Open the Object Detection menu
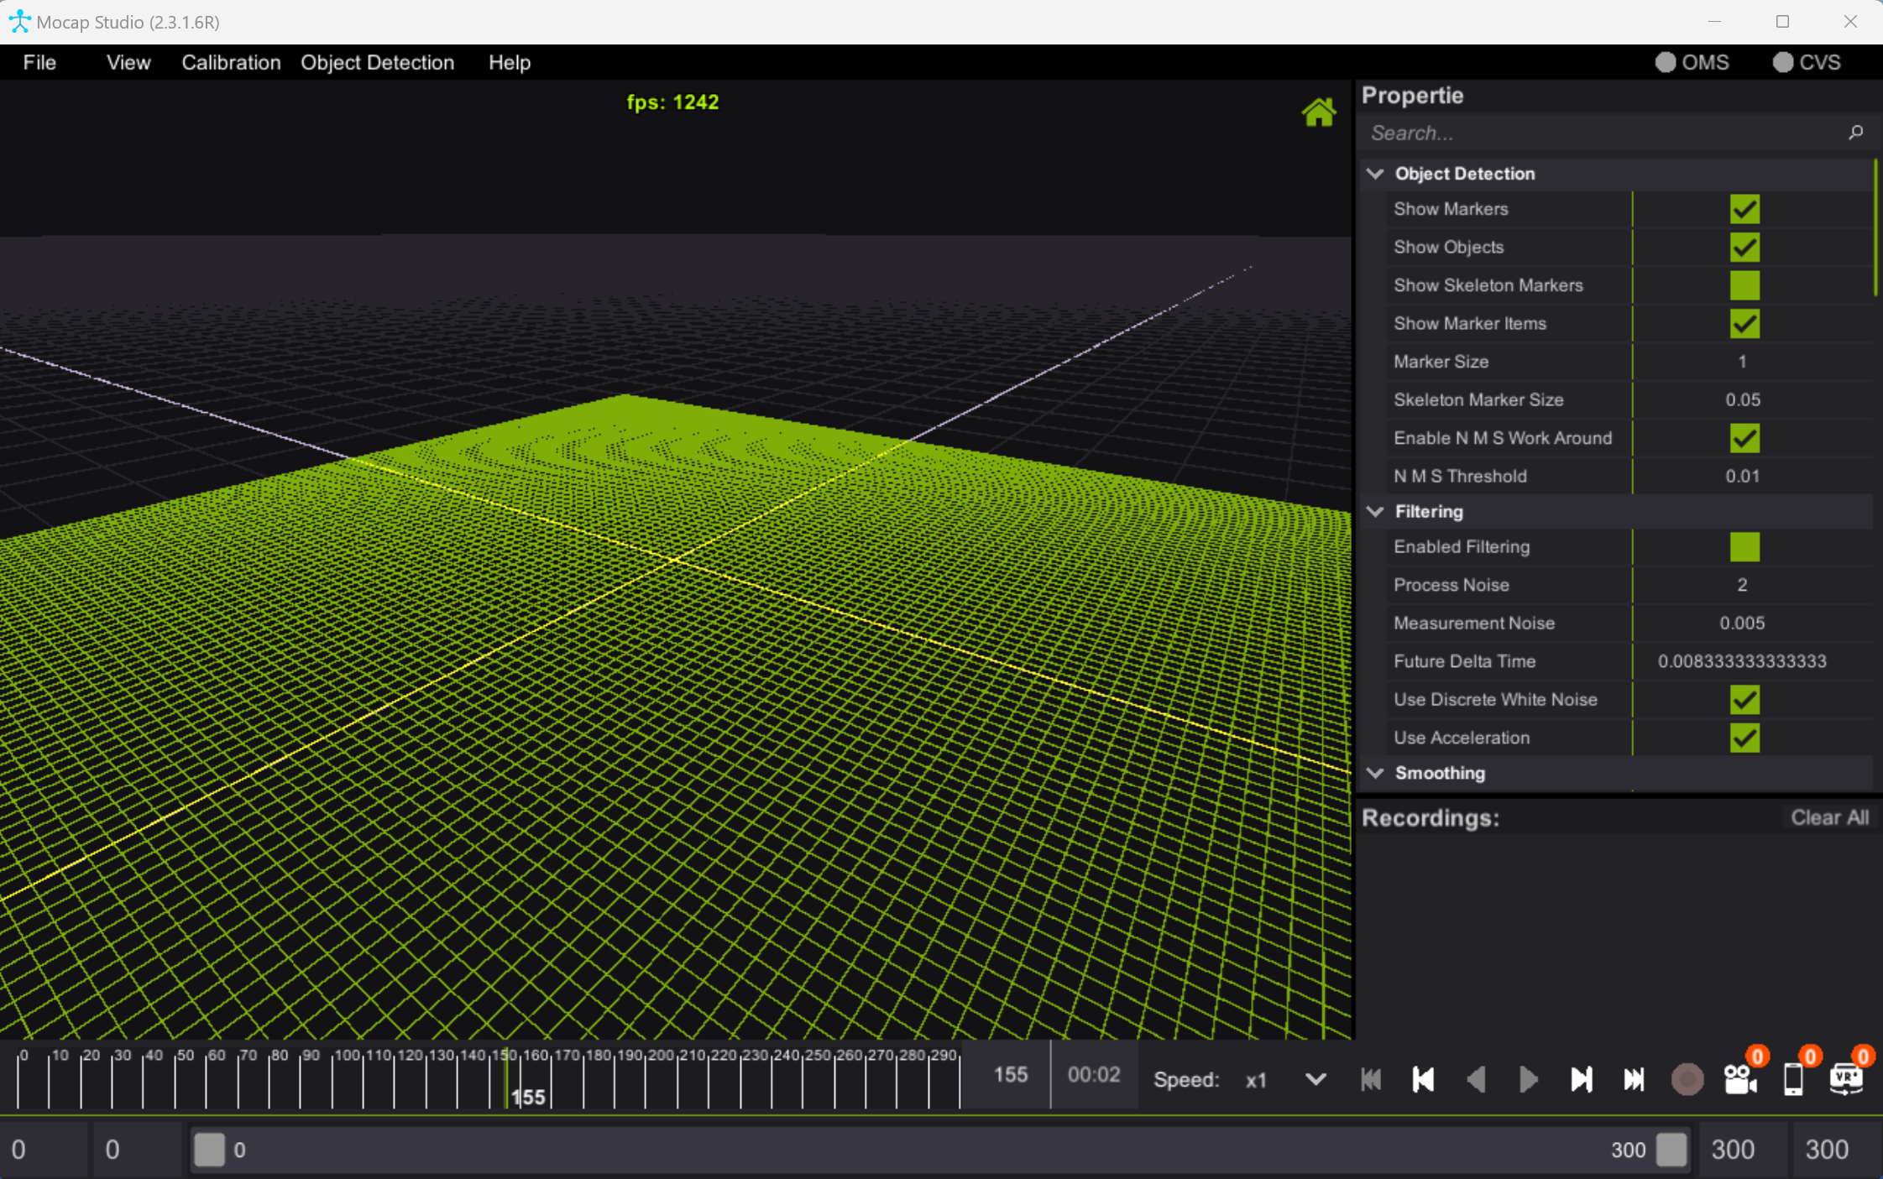 pyautogui.click(x=378, y=61)
